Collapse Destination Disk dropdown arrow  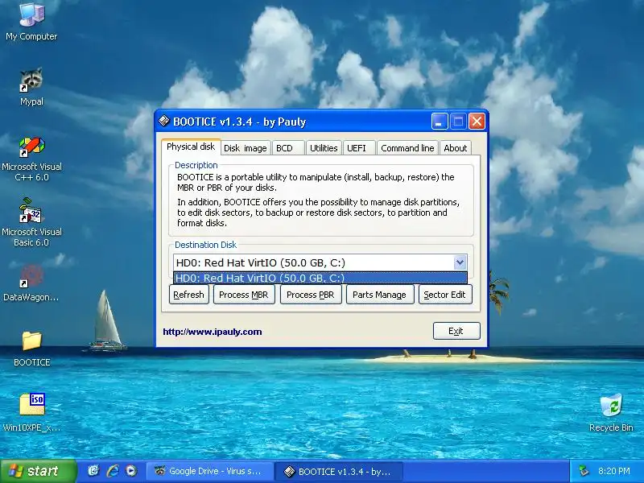(x=460, y=262)
